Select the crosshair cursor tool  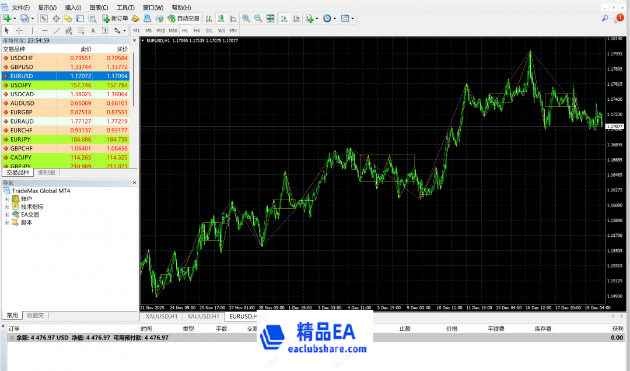19,30
